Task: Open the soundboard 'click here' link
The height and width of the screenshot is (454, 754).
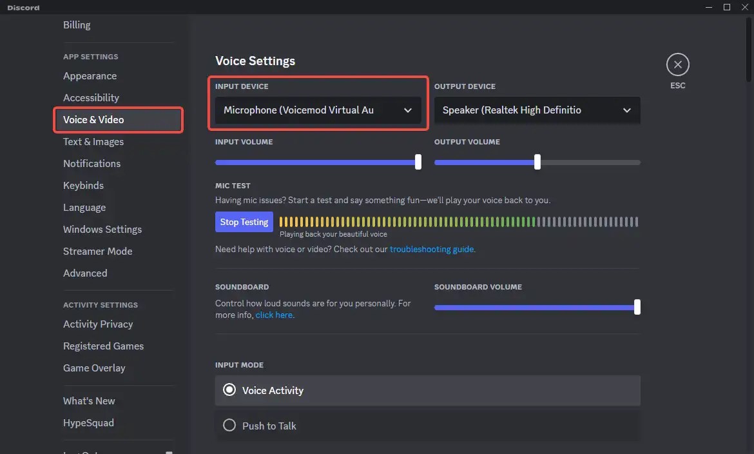Action: 274,315
